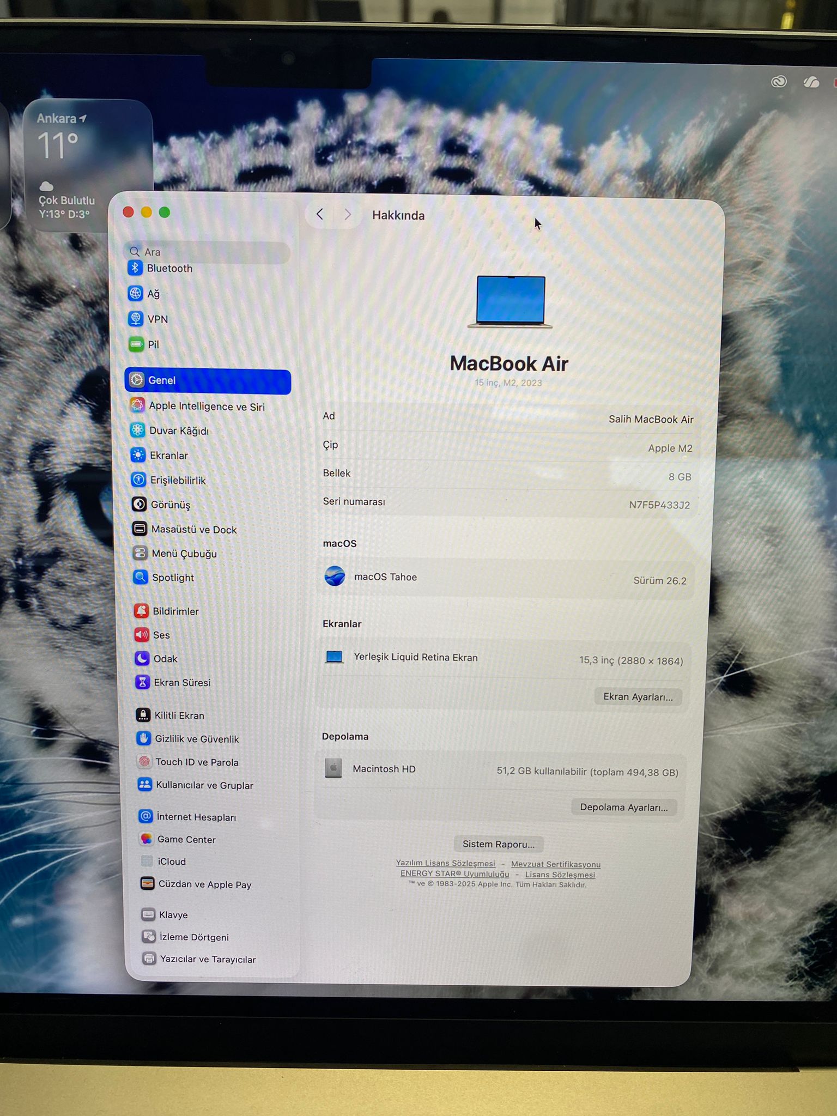Open the Klavye keyboard icon
This screenshot has width=837, height=1116.
[x=148, y=914]
